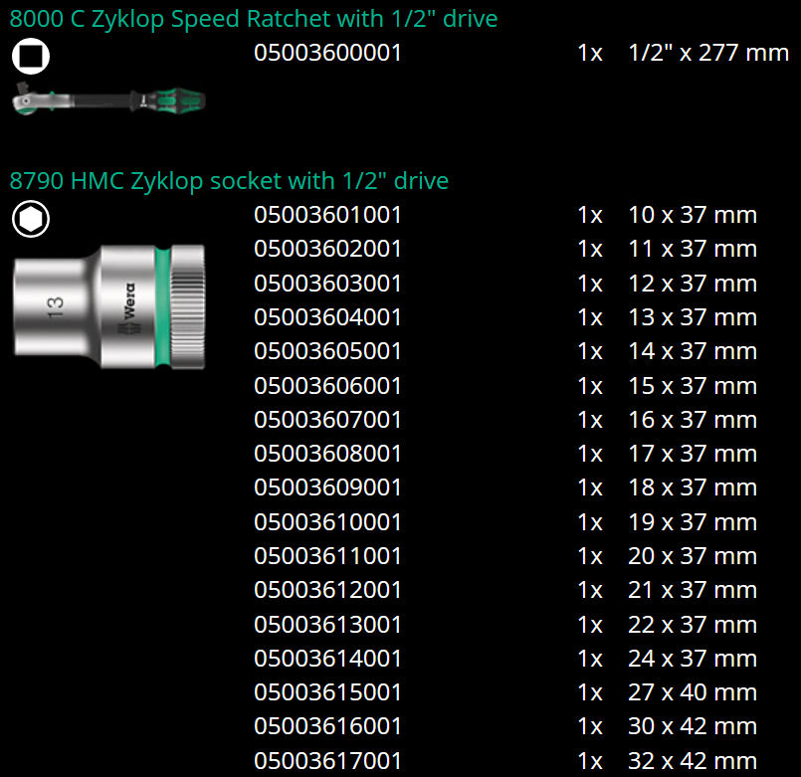Click the 22 x 37 mm size
The image size is (801, 777).
coord(693,625)
